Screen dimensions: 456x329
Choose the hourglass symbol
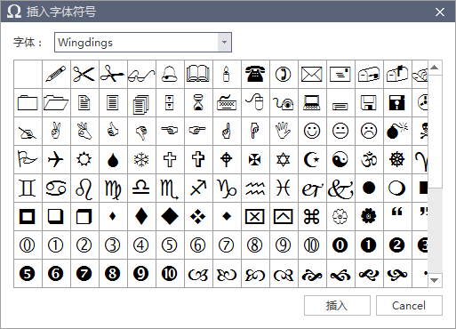coord(198,102)
